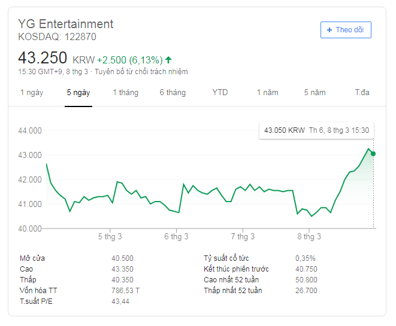Switch to the 1 tháng range
The height and width of the screenshot is (326, 396).
click(x=125, y=93)
